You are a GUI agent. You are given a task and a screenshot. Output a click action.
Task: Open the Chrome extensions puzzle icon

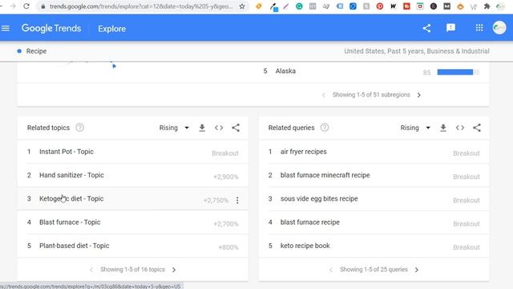point(487,6)
